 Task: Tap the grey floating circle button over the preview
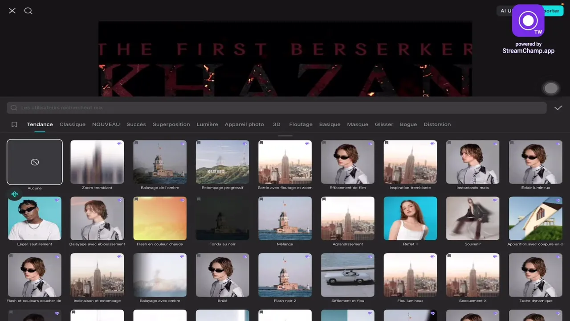pyautogui.click(x=551, y=88)
